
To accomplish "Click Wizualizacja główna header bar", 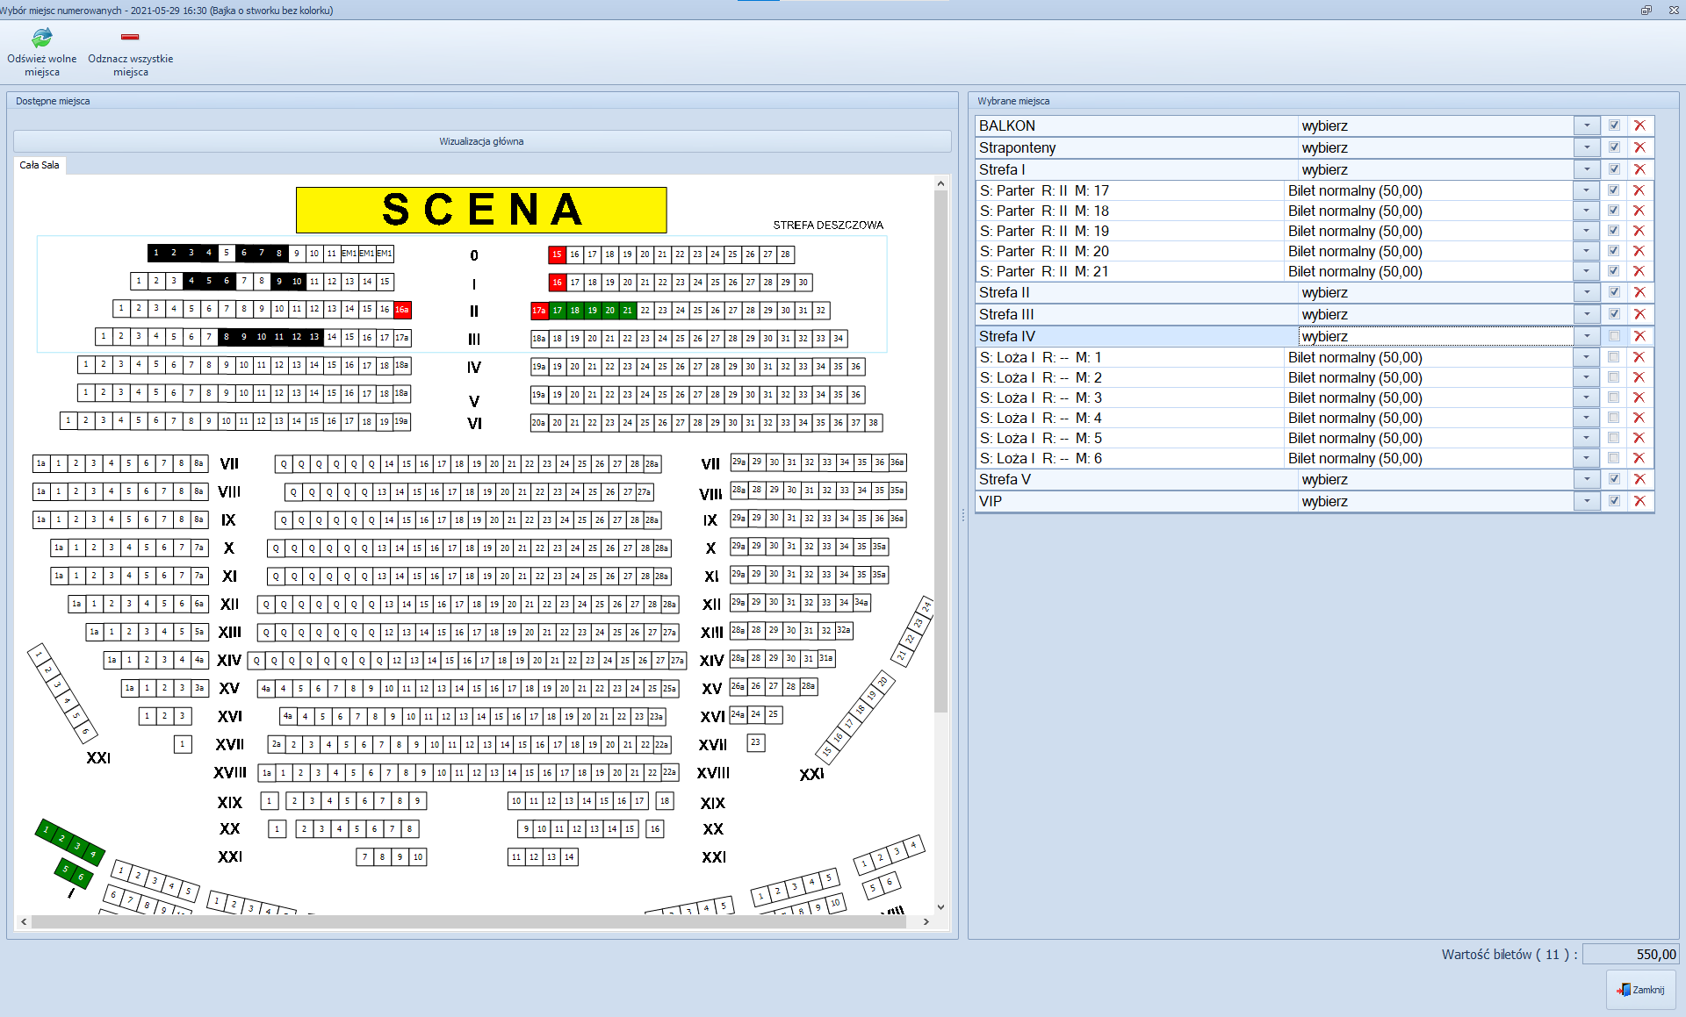I will (481, 141).
